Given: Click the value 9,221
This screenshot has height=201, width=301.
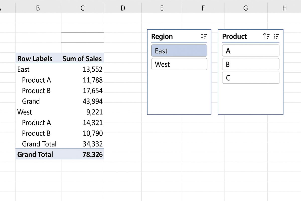Looking at the screenshot, I should (x=95, y=112).
